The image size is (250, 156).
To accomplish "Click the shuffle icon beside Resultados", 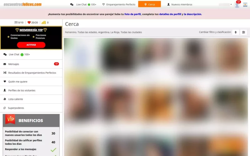I will coord(5,73).
